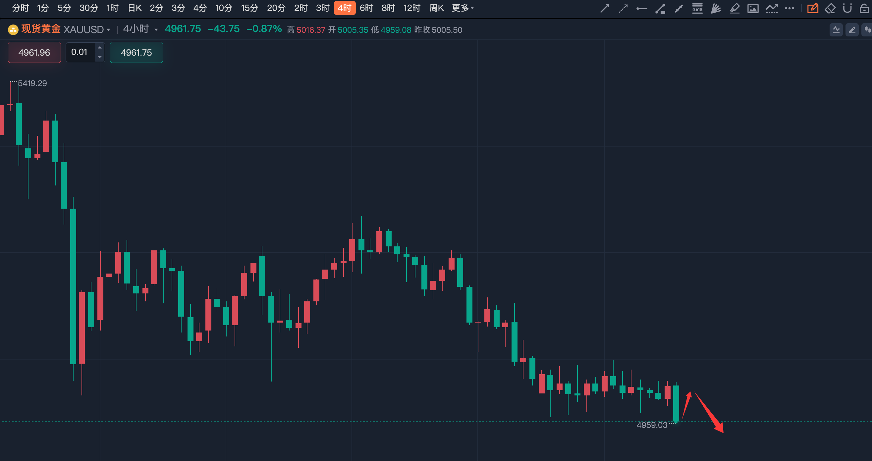Switch to the 30分 timeframe tab
This screenshot has height=461, width=872.
click(89, 8)
